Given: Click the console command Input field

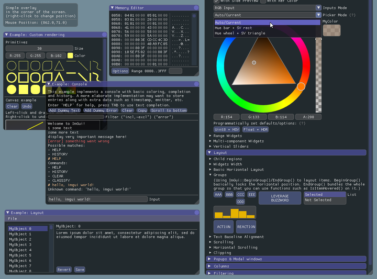Looking at the screenshot, I should tap(97, 199).
